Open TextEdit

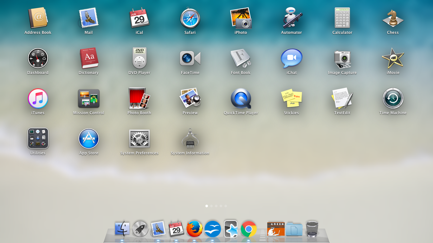342,98
